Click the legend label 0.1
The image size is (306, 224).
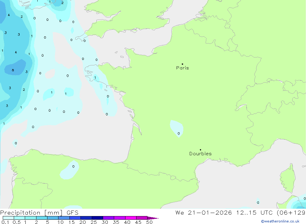5,222
